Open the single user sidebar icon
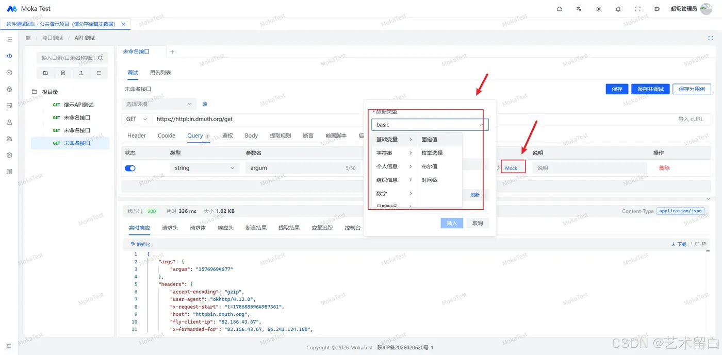 click(x=9, y=122)
